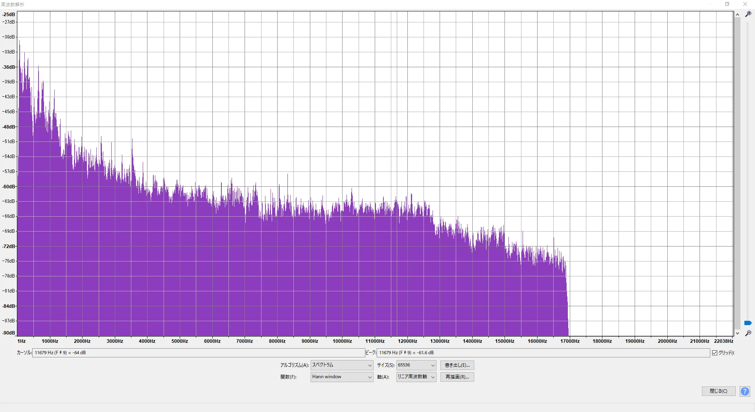755x412 pixels.
Task: Click the scroll up arrow beside the graph
Action: (x=737, y=15)
